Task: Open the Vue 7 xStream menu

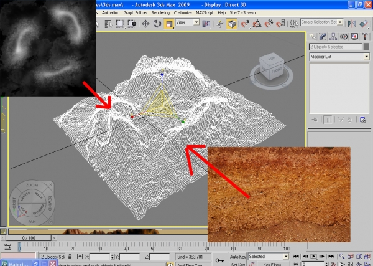Action: [242, 13]
